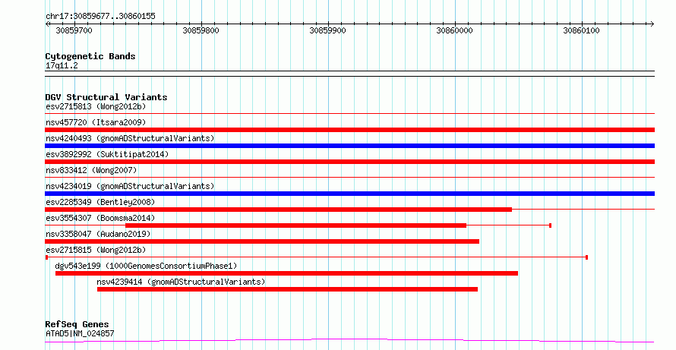Select the Cytogenetic Bands track title
The image size is (676, 350).
pyautogui.click(x=90, y=56)
